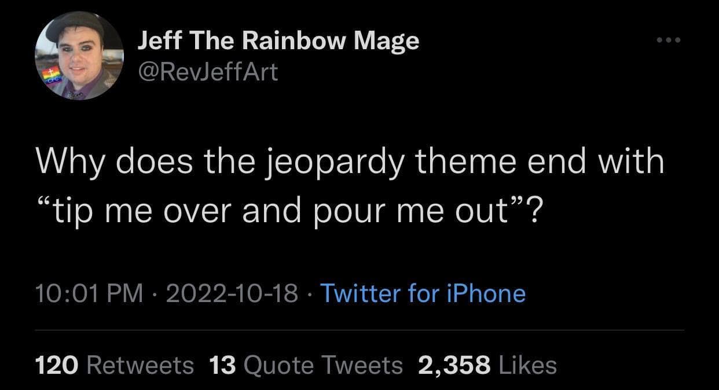Click the 2022-10-18 date
Image resolution: width=719 pixels, height=390 pixels.
[232, 293]
